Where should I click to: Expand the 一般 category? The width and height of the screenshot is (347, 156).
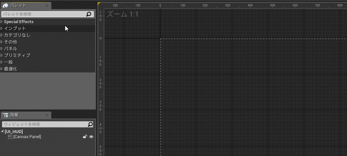(2, 62)
